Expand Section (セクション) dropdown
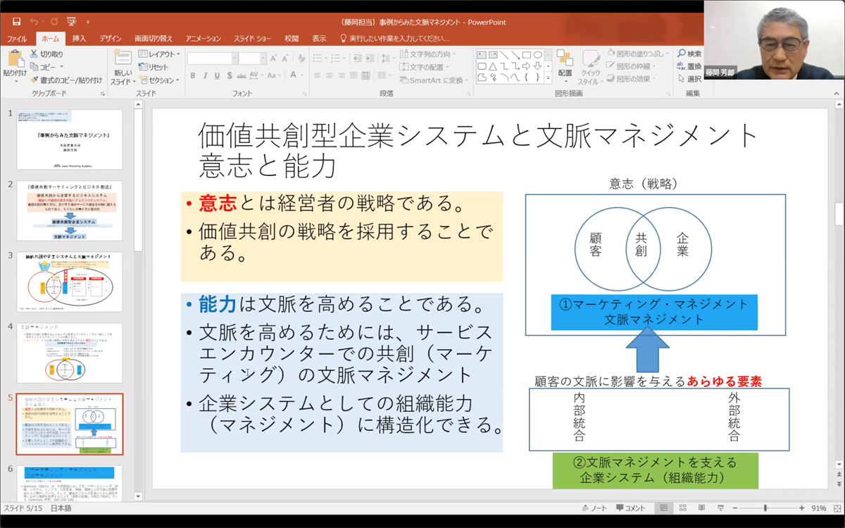The image size is (845, 528). coord(159,80)
